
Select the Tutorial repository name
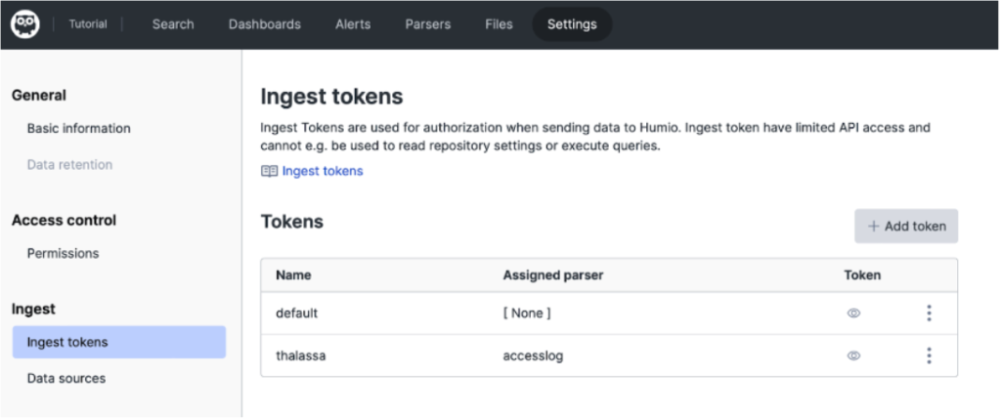[88, 24]
